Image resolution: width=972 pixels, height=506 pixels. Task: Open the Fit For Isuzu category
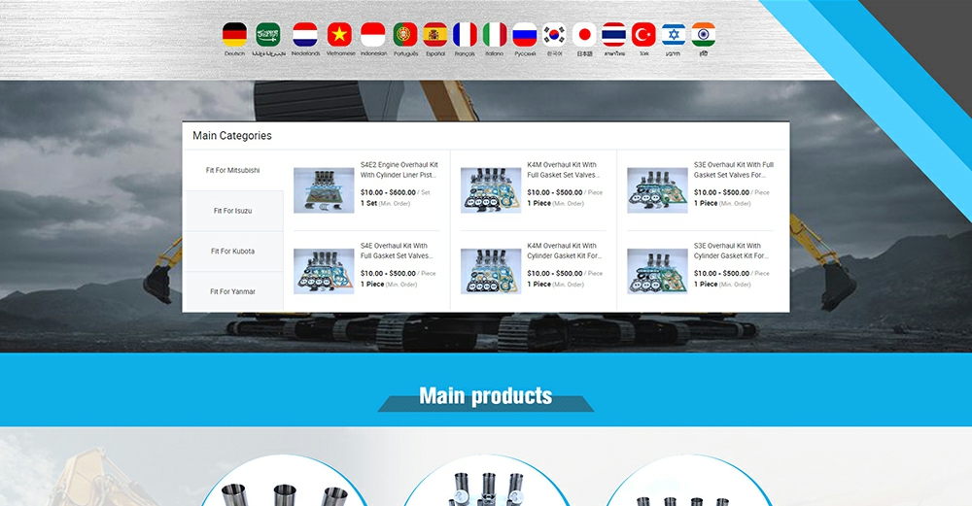(x=233, y=211)
